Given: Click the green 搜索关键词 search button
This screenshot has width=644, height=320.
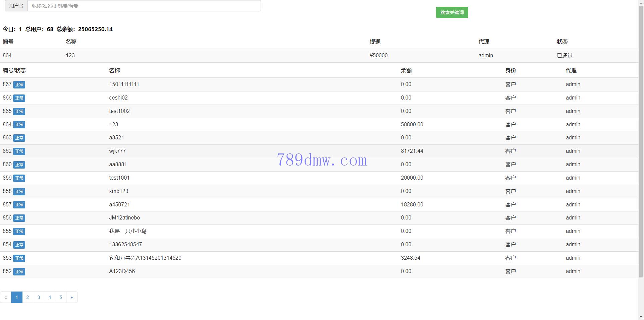Looking at the screenshot, I should point(452,12).
